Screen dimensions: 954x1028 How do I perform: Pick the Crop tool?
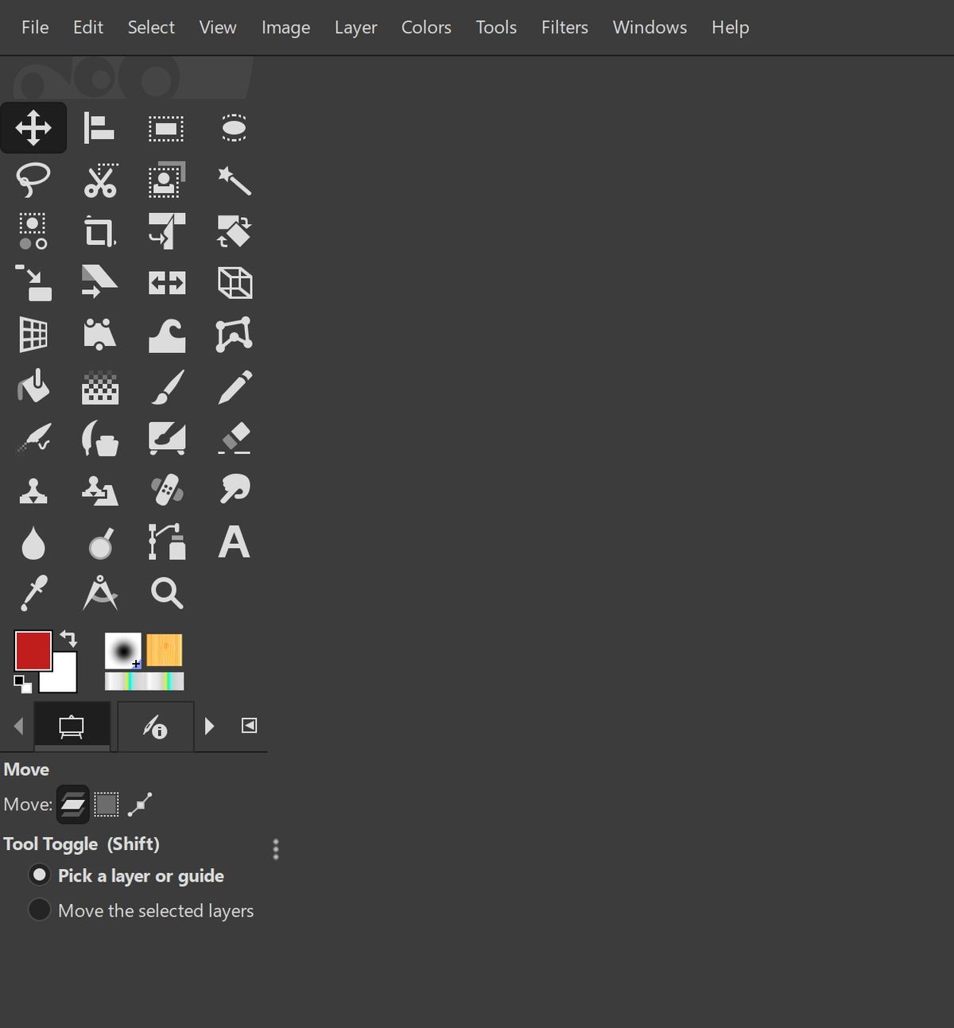click(x=100, y=231)
